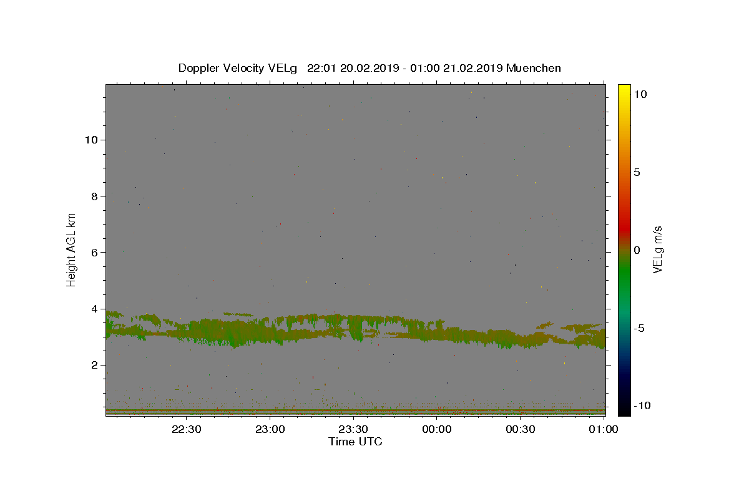Click the 'VELg m/s' colorbar label
Screen dimensions: 749x499
(657, 249)
